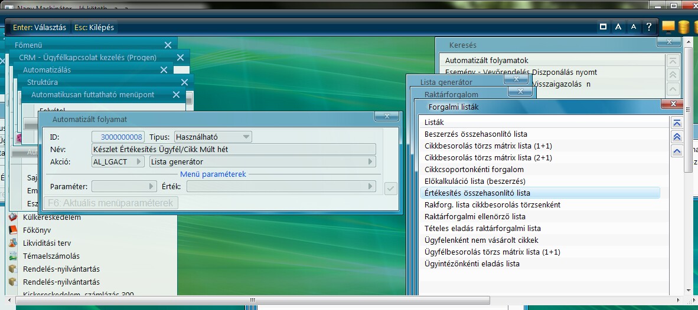Close the CRM - Ügyfélkapcsolat kezelés window
Viewport: 698px width, 310px height.
180,57
